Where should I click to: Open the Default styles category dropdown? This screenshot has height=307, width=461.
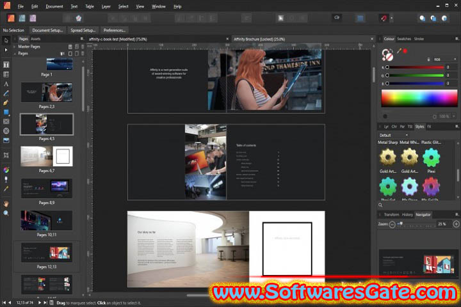tap(393, 135)
